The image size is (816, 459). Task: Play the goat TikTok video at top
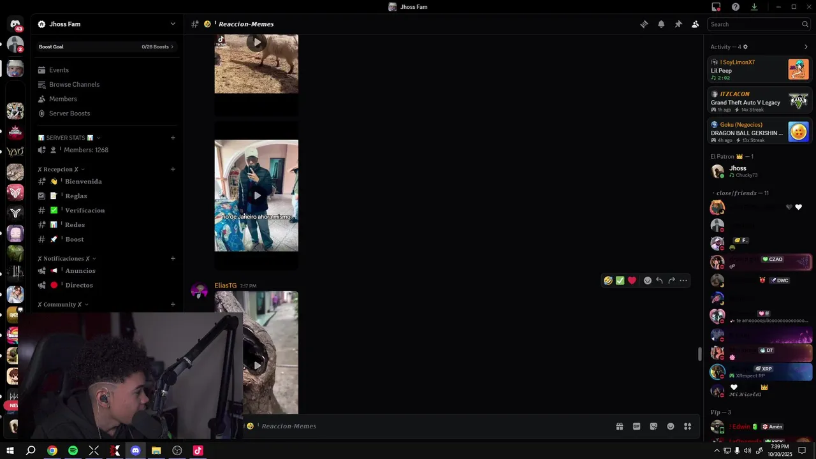click(256, 43)
